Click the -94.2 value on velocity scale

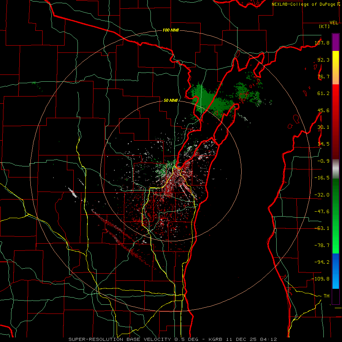click(322, 262)
